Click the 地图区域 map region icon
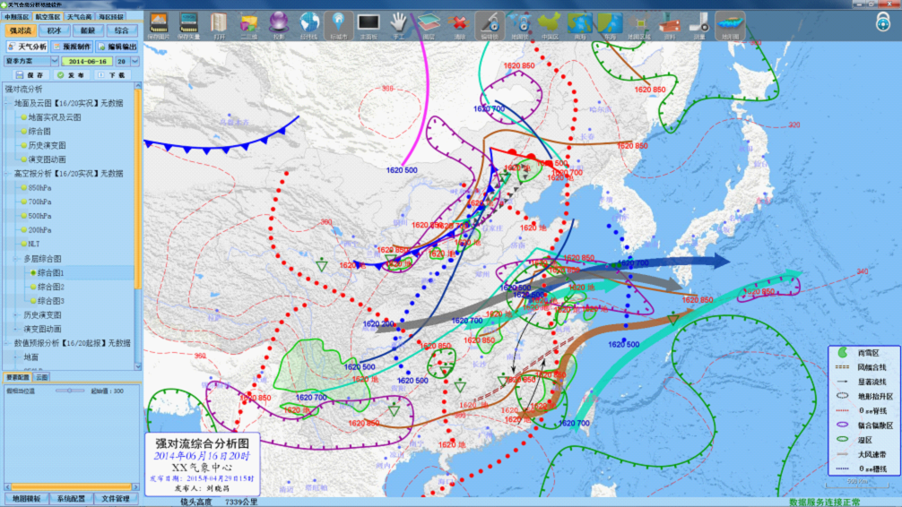 coord(639,26)
